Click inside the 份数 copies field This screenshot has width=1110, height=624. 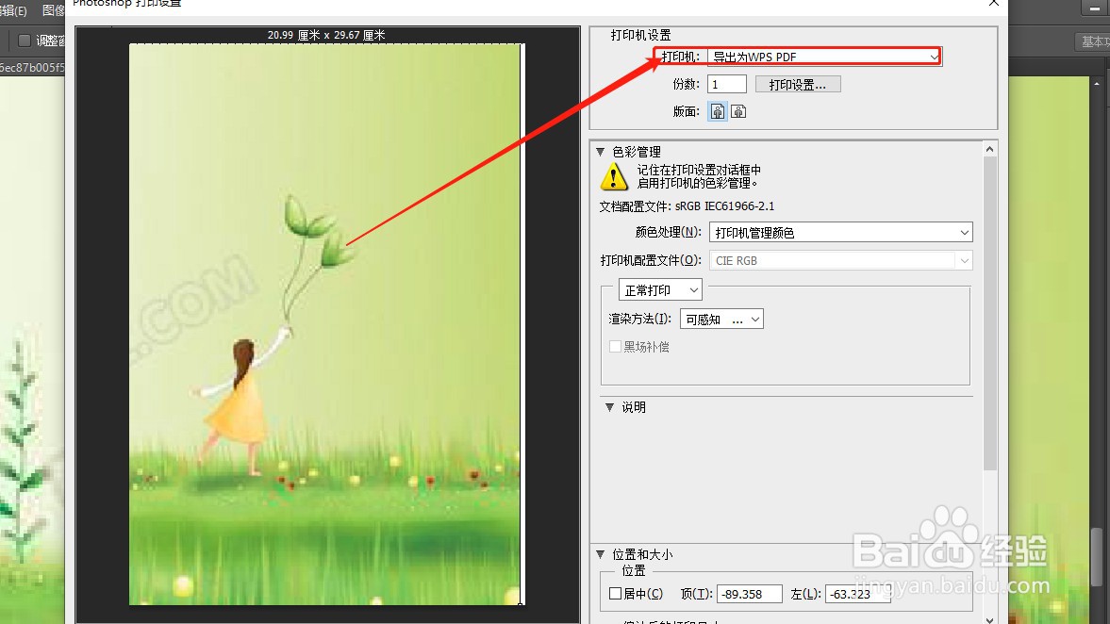[726, 84]
